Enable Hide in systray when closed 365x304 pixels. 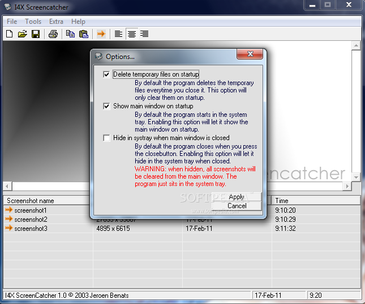(106, 138)
